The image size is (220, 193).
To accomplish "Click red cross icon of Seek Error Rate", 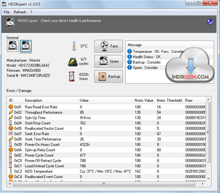I will 11,134.
